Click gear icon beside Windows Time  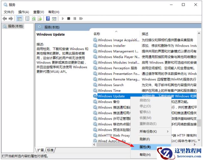pyautogui.click(x=95, y=90)
